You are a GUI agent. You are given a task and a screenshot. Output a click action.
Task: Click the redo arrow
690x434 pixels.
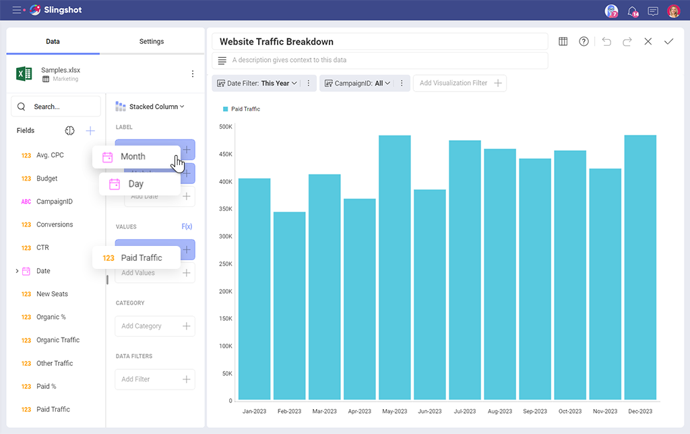pos(627,42)
